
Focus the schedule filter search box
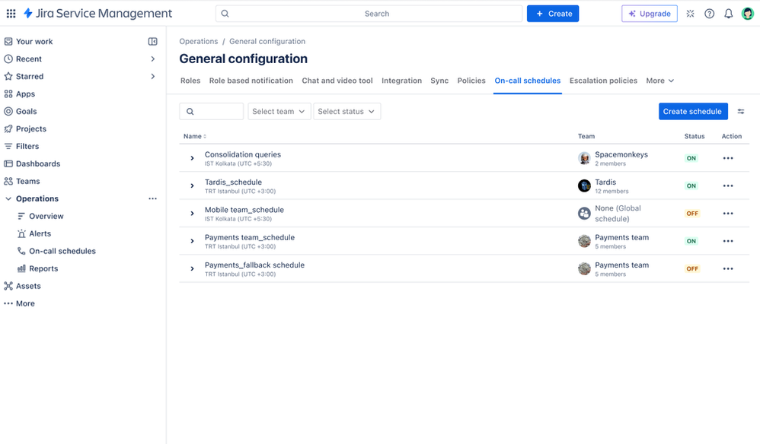click(x=212, y=111)
